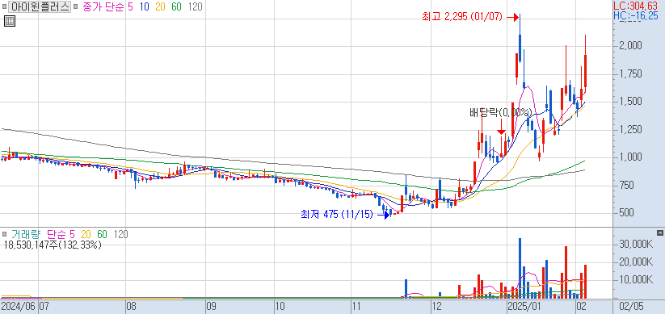Click the 최고 2,295 (01/07) high marker label
665x314 pixels.
tap(462, 17)
